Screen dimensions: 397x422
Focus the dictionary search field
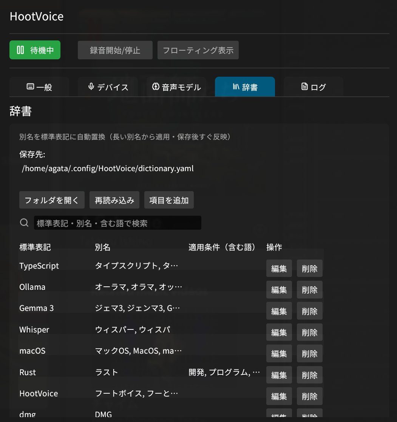(117, 223)
